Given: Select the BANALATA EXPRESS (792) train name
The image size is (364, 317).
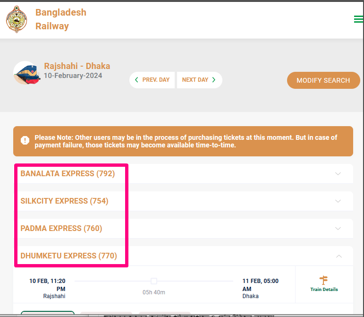Looking at the screenshot, I should [x=68, y=174].
